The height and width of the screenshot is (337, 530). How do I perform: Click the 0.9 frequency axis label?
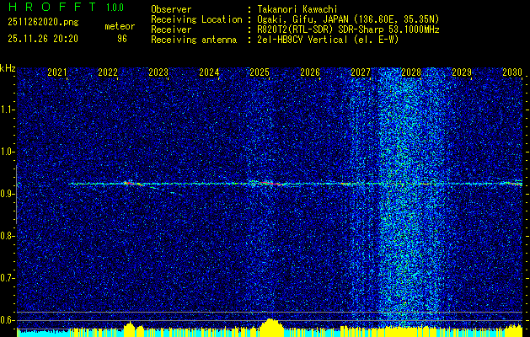click(6, 194)
